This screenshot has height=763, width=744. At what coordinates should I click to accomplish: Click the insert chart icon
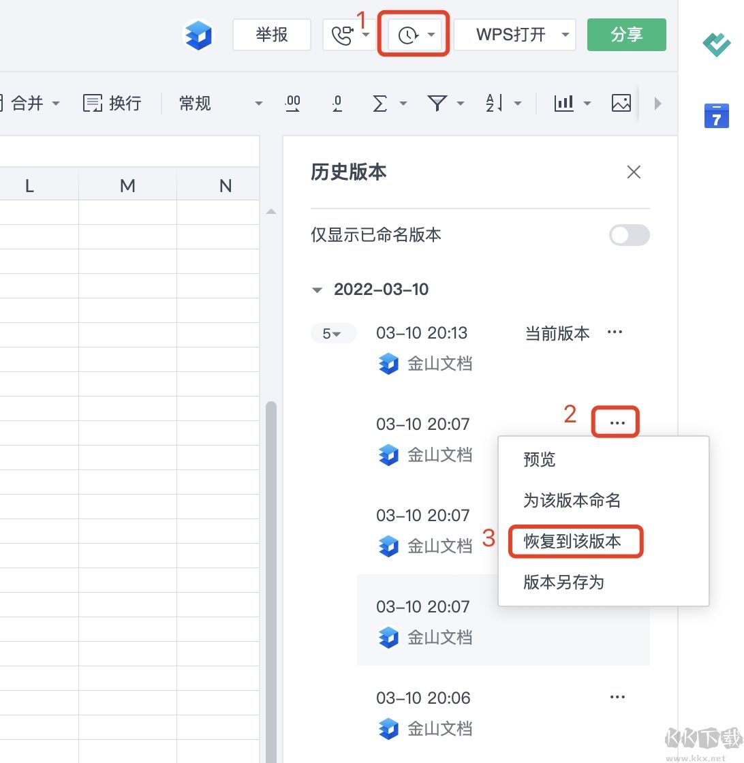[x=563, y=103]
